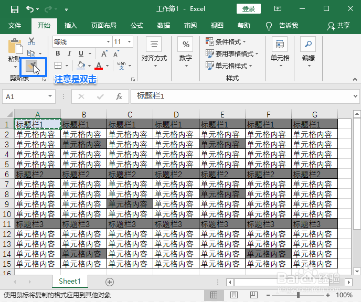Open font settings dialog launcher

pyautogui.click(x=133, y=80)
